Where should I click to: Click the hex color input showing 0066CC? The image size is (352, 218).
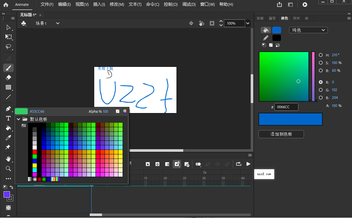286,107
